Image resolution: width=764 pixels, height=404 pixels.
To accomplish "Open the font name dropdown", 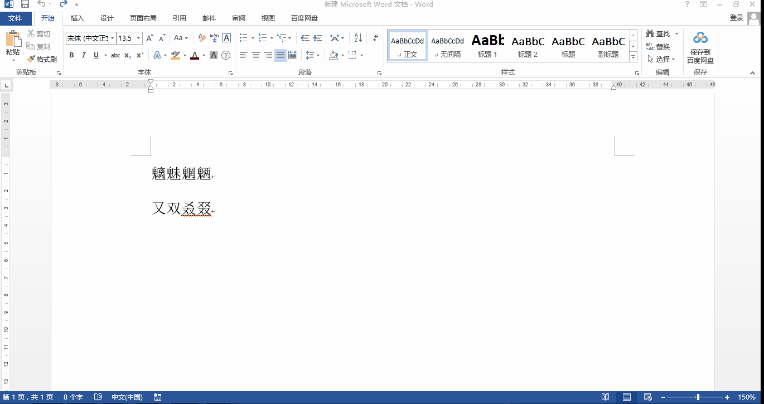I will point(112,38).
